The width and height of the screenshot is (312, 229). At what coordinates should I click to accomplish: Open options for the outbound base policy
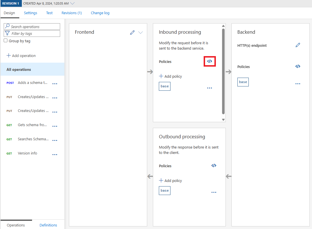(214, 192)
